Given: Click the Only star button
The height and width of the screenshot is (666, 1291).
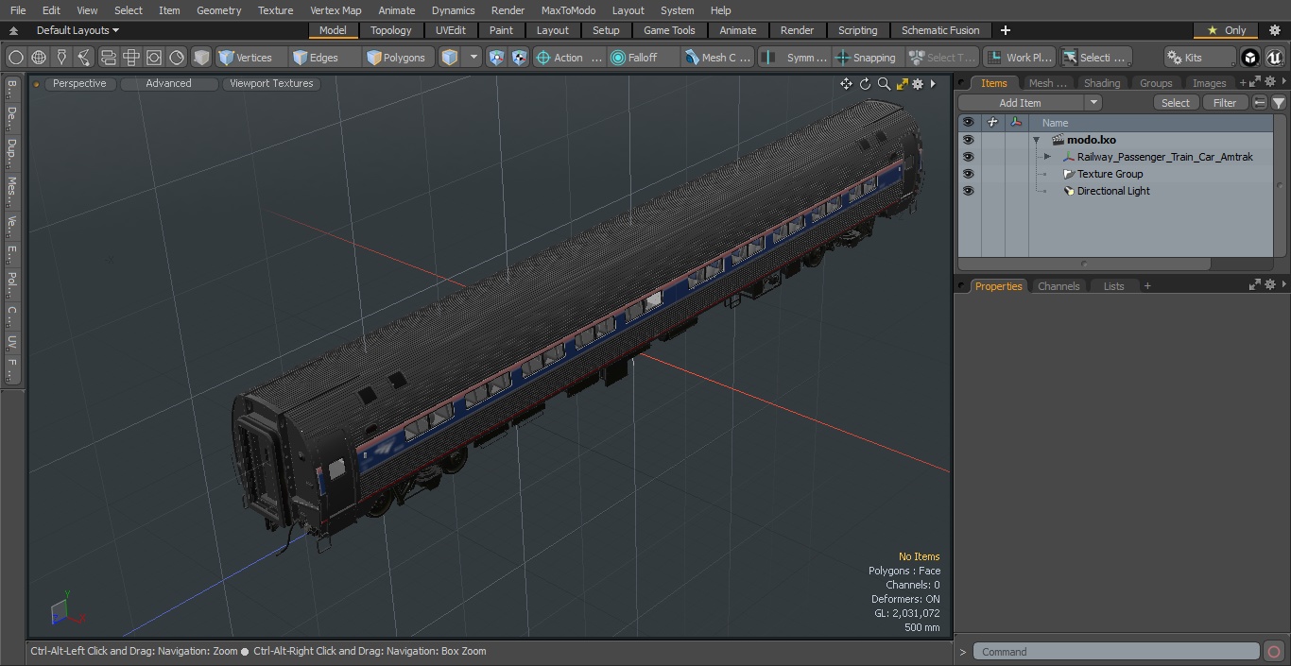Looking at the screenshot, I should [1226, 30].
